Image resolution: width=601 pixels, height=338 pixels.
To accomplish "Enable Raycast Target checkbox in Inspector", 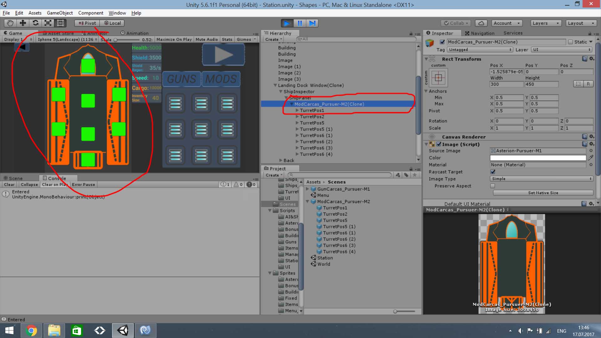I will pyautogui.click(x=493, y=172).
